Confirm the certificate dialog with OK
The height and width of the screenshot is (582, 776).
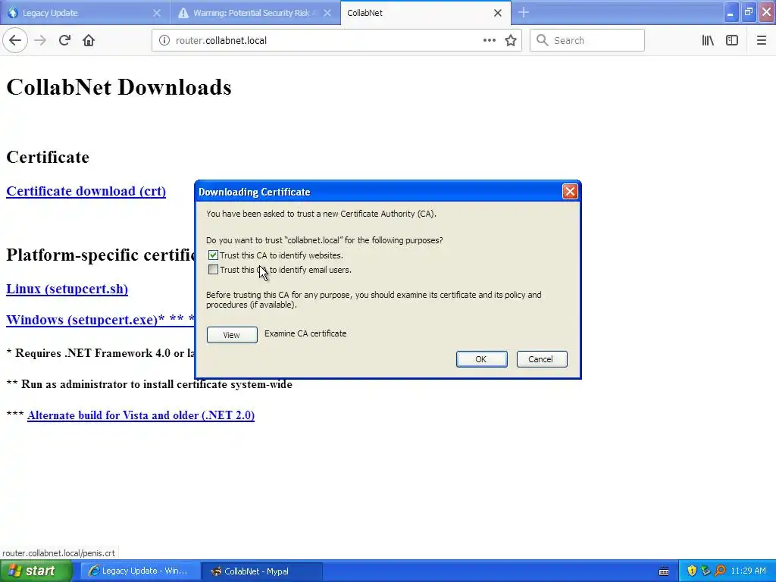[x=481, y=359]
